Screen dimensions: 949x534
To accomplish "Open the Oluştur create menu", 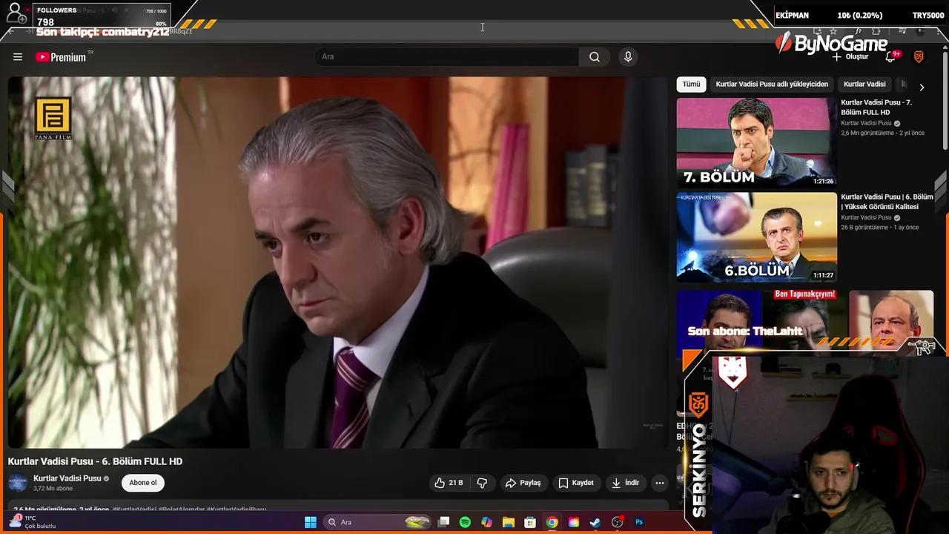I will tap(850, 57).
